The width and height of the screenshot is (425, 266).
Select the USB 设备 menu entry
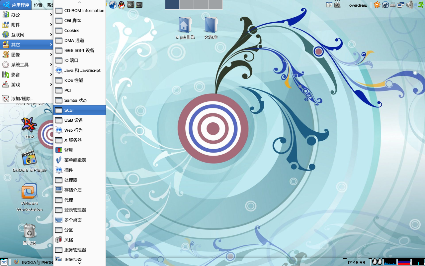(x=79, y=120)
